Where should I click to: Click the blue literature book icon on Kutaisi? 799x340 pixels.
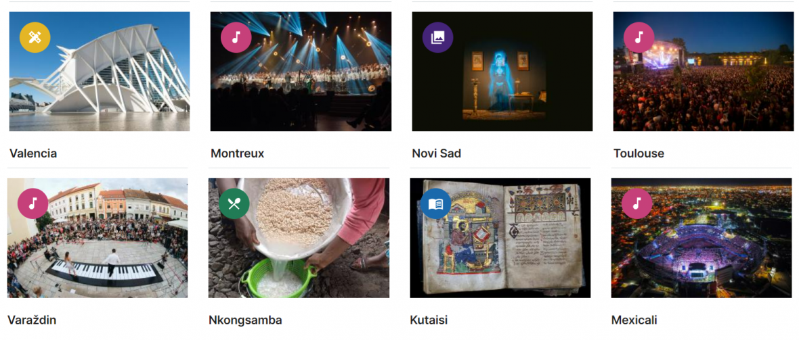point(435,203)
